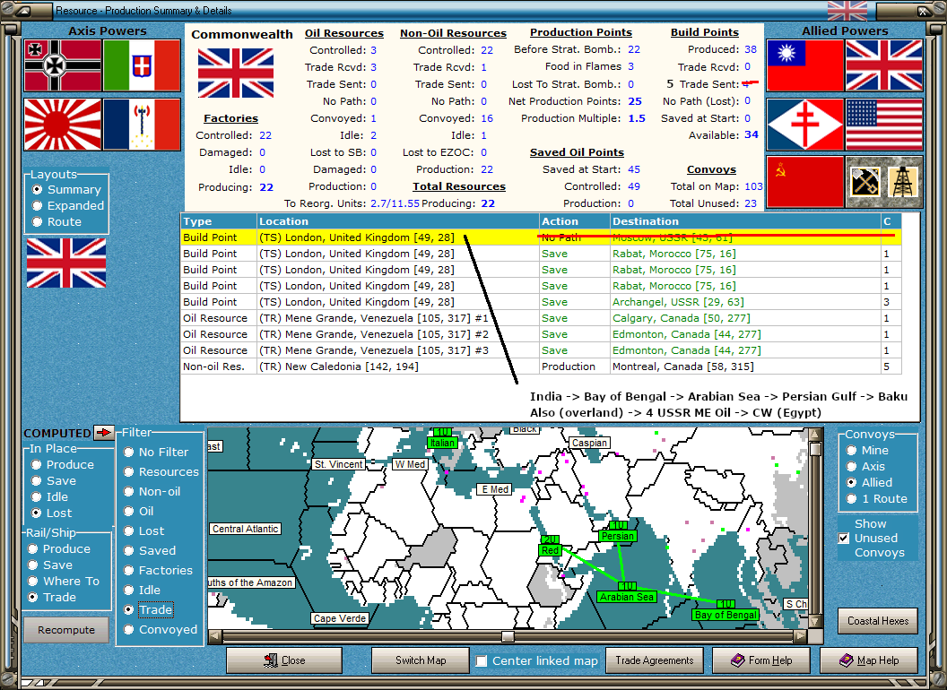The height and width of the screenshot is (690, 947).
Task: Open Trade Agreements
Action: 654,660
